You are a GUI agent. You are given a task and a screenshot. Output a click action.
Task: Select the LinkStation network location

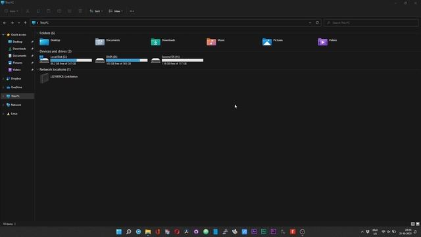click(x=59, y=78)
